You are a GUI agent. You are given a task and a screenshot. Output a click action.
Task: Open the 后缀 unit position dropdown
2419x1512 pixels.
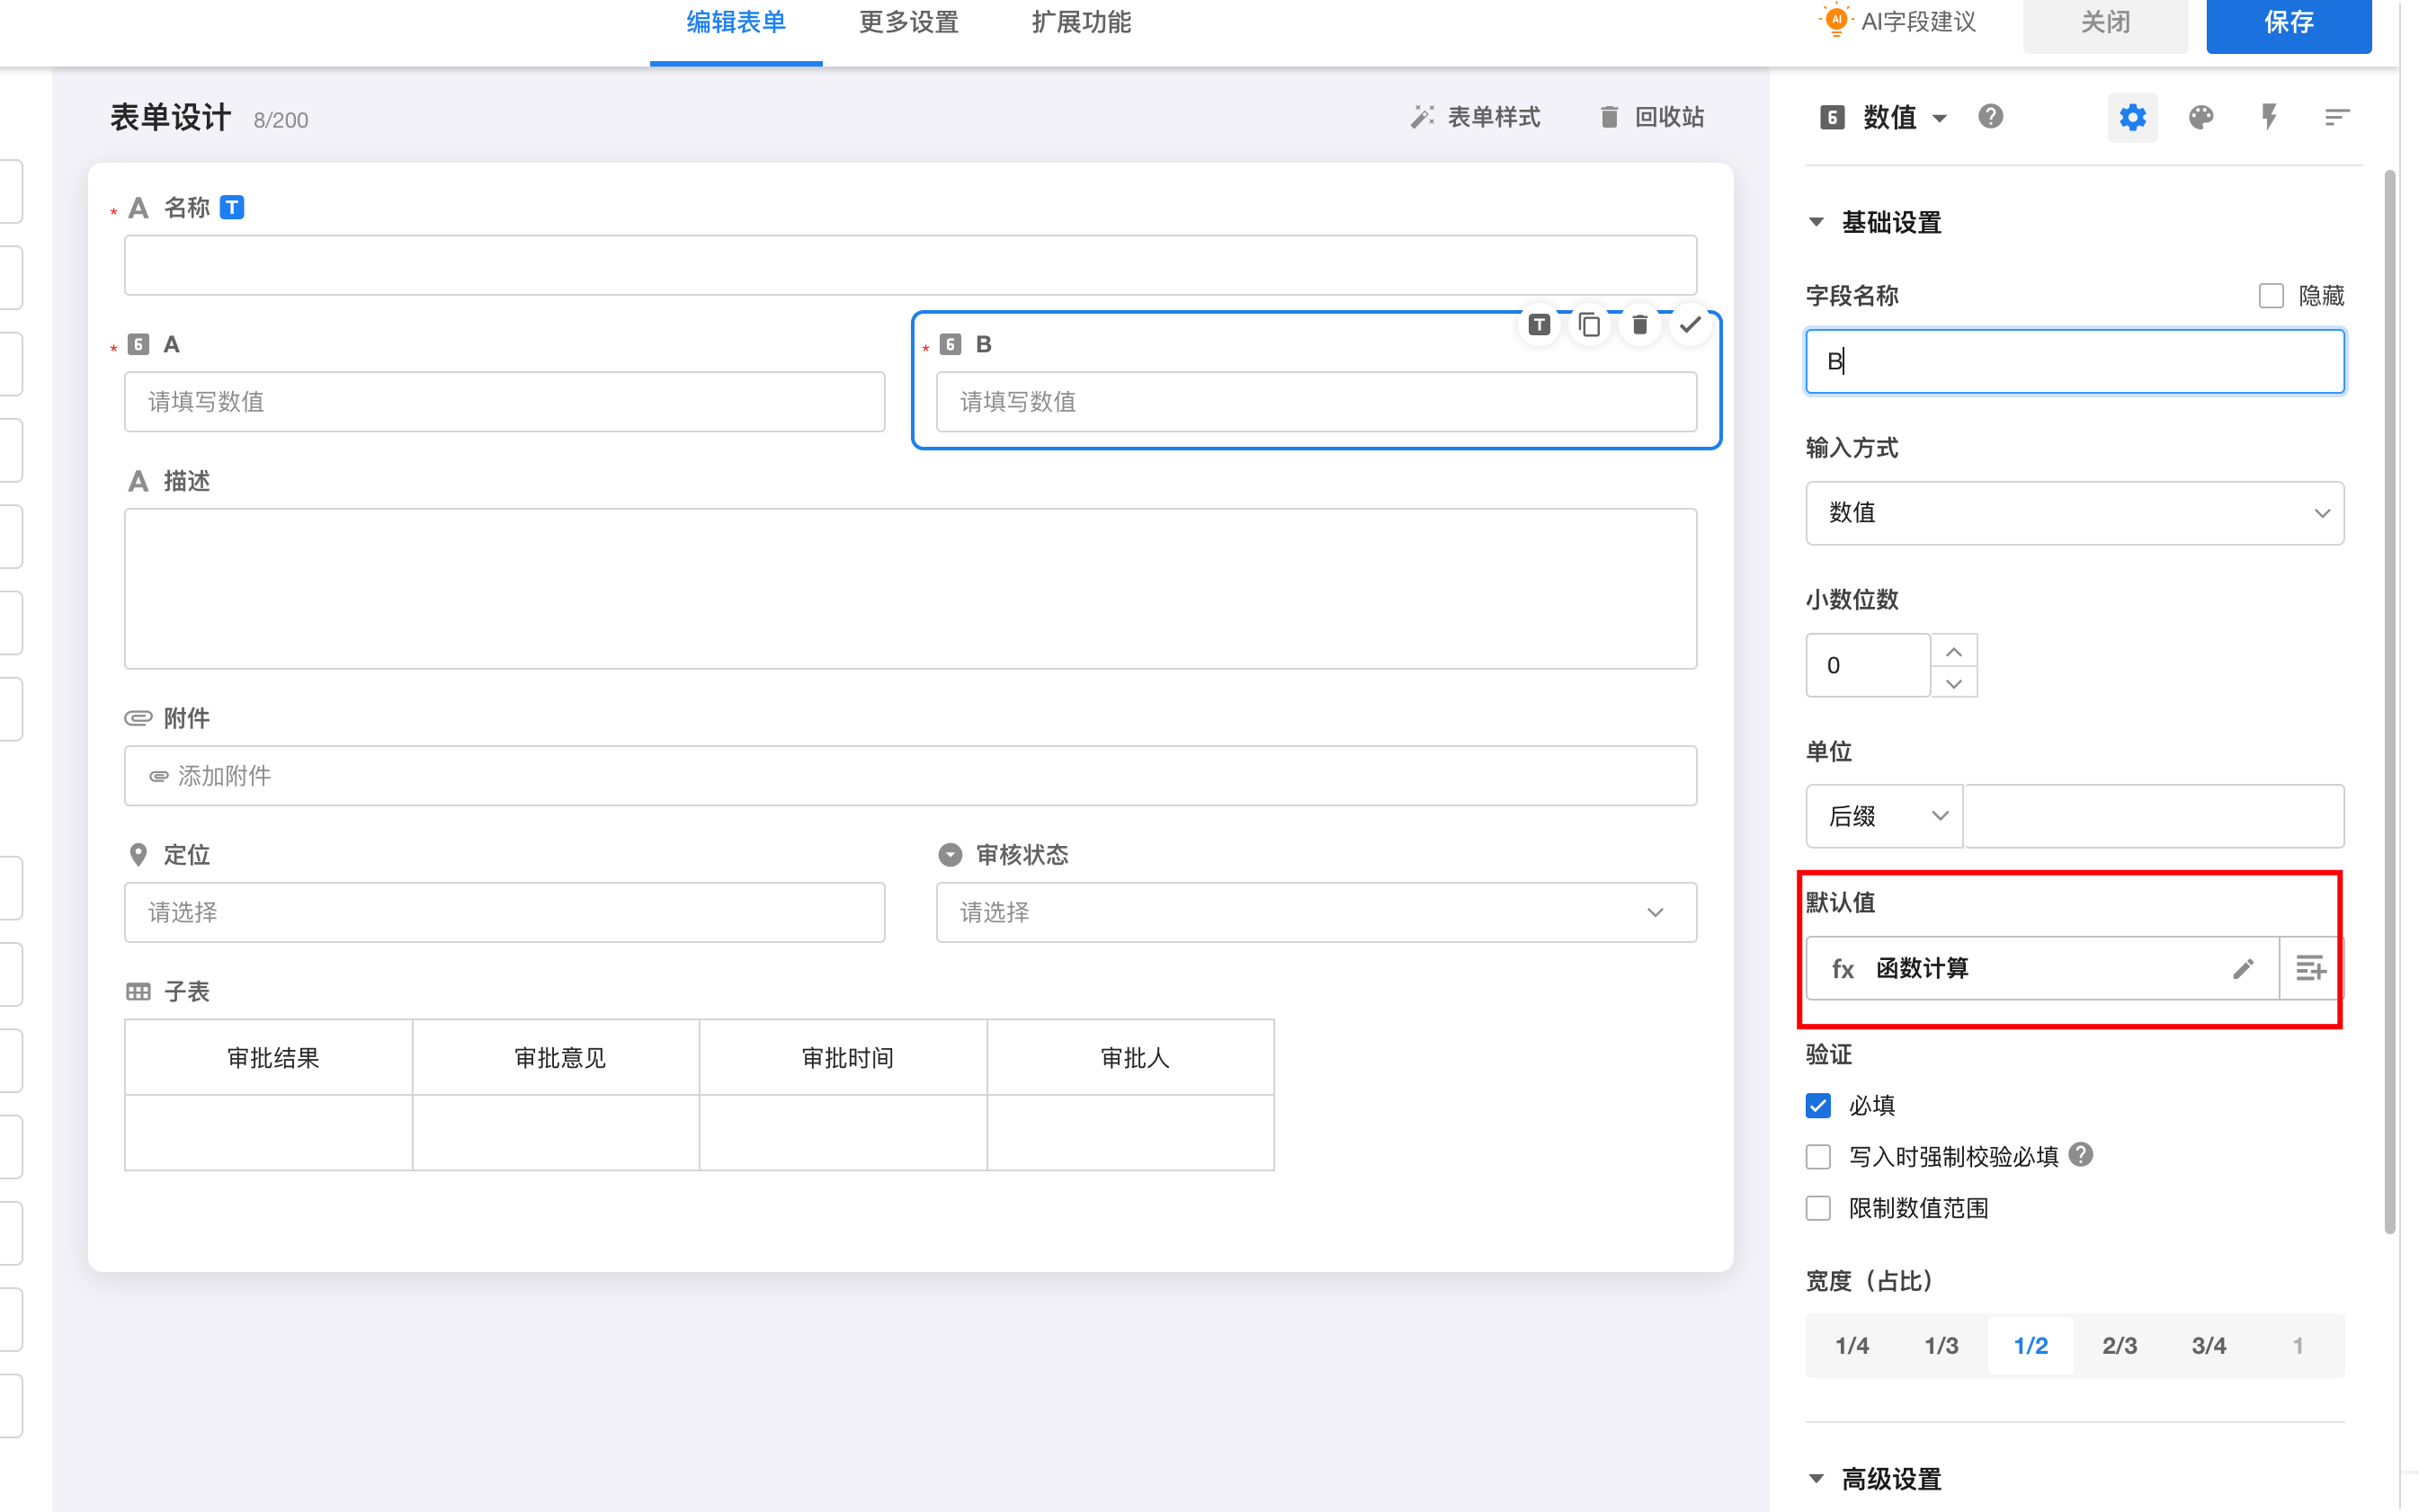(x=1884, y=816)
